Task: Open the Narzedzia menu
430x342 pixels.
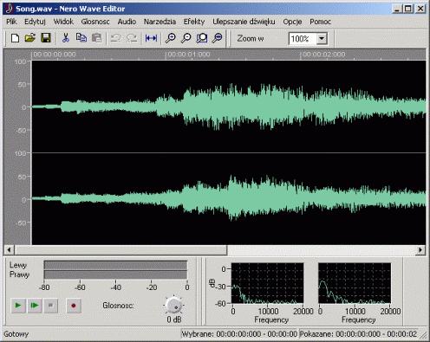Action: (160, 22)
